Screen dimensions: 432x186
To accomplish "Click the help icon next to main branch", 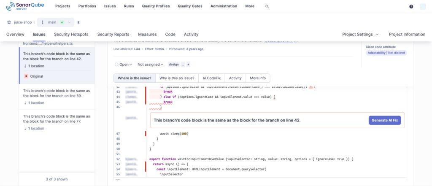I will (78, 23).
